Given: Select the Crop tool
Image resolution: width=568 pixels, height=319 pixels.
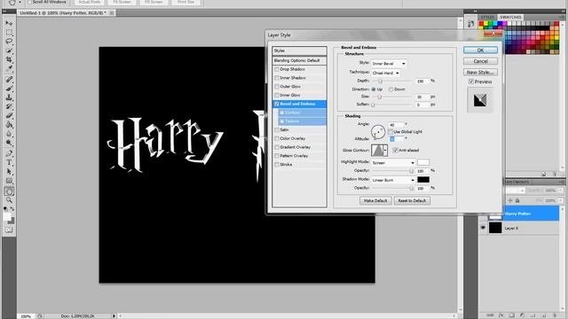Looking at the screenshot, I should click(9, 59).
